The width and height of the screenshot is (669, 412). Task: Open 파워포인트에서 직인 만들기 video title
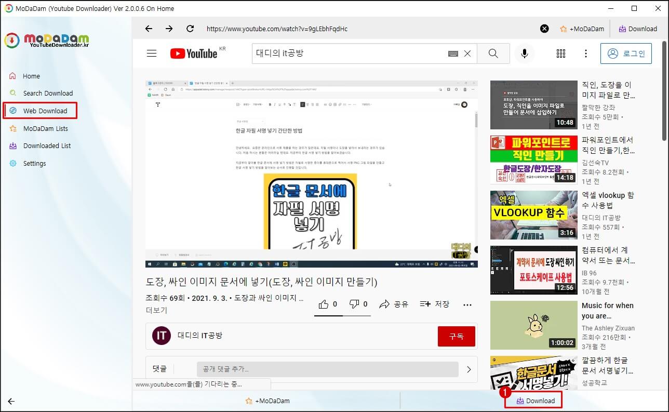607,145
